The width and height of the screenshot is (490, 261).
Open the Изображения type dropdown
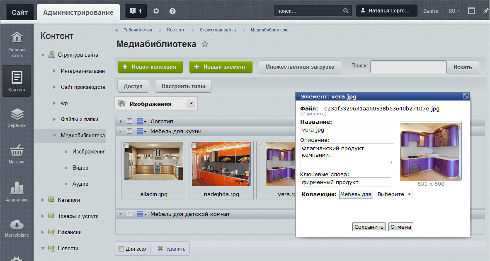tap(191, 104)
